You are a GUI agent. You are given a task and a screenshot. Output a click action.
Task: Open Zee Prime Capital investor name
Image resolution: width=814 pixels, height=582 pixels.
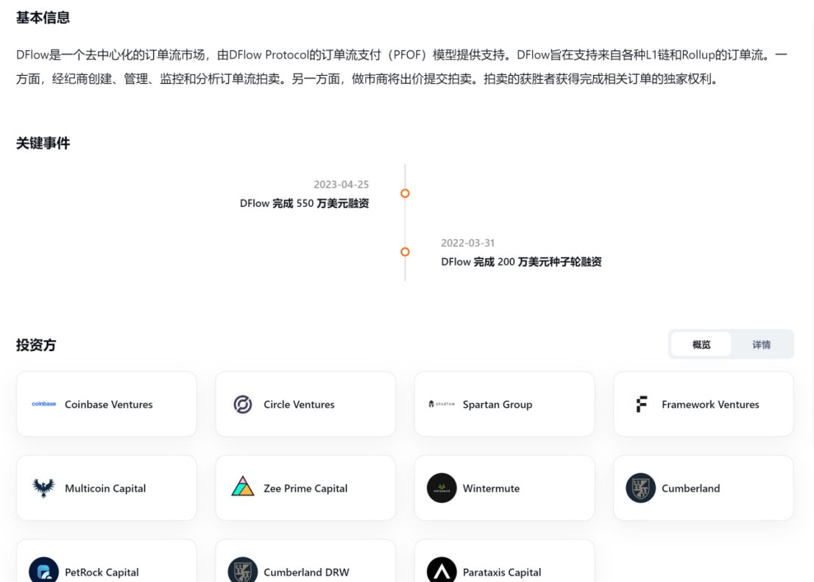pyautogui.click(x=305, y=489)
